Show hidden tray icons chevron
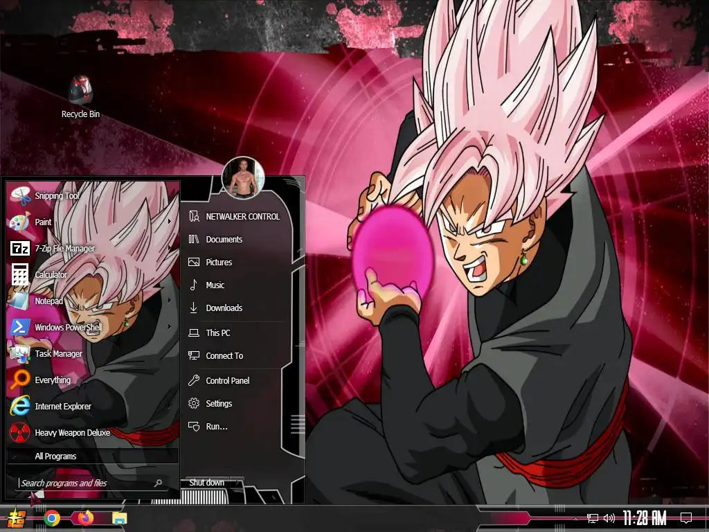 [x=575, y=518]
